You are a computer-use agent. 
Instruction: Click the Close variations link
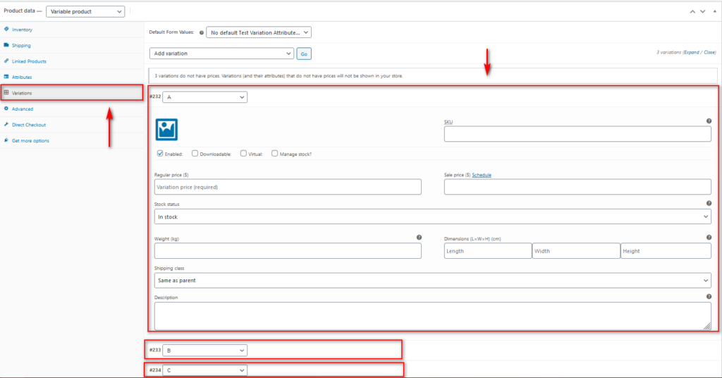pos(709,52)
